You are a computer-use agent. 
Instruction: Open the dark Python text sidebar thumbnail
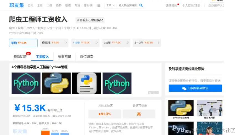click(181, 128)
